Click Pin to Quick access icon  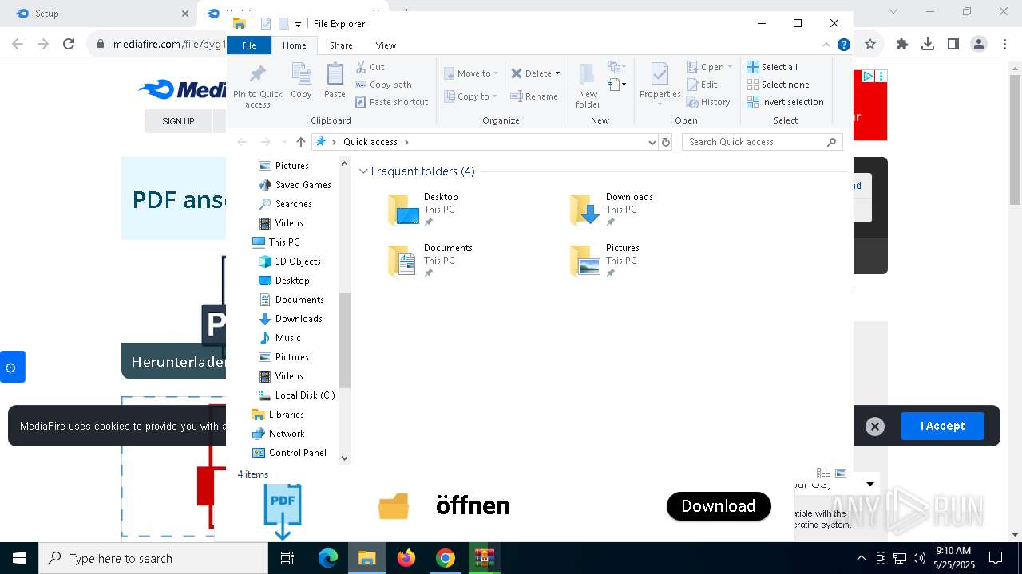(257, 85)
